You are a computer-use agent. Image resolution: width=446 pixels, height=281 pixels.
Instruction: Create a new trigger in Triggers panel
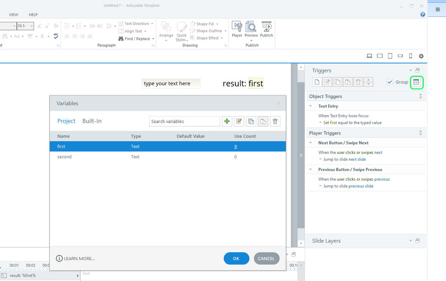(x=317, y=82)
